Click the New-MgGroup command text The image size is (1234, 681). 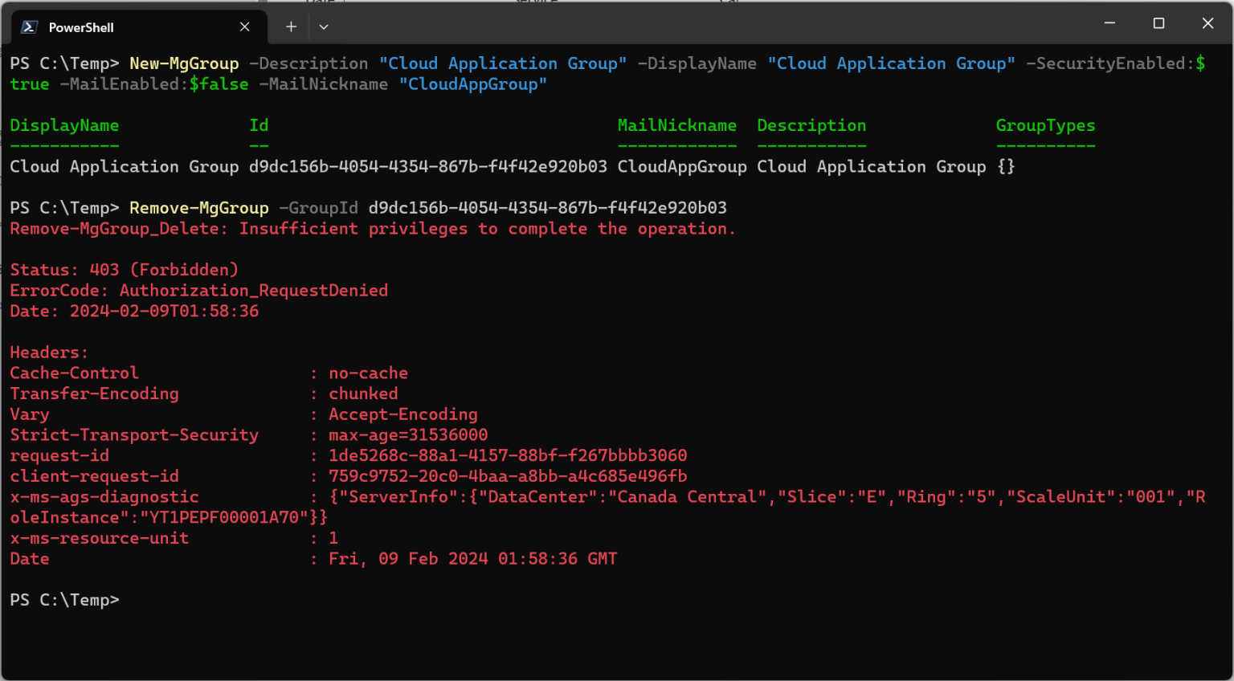(184, 63)
